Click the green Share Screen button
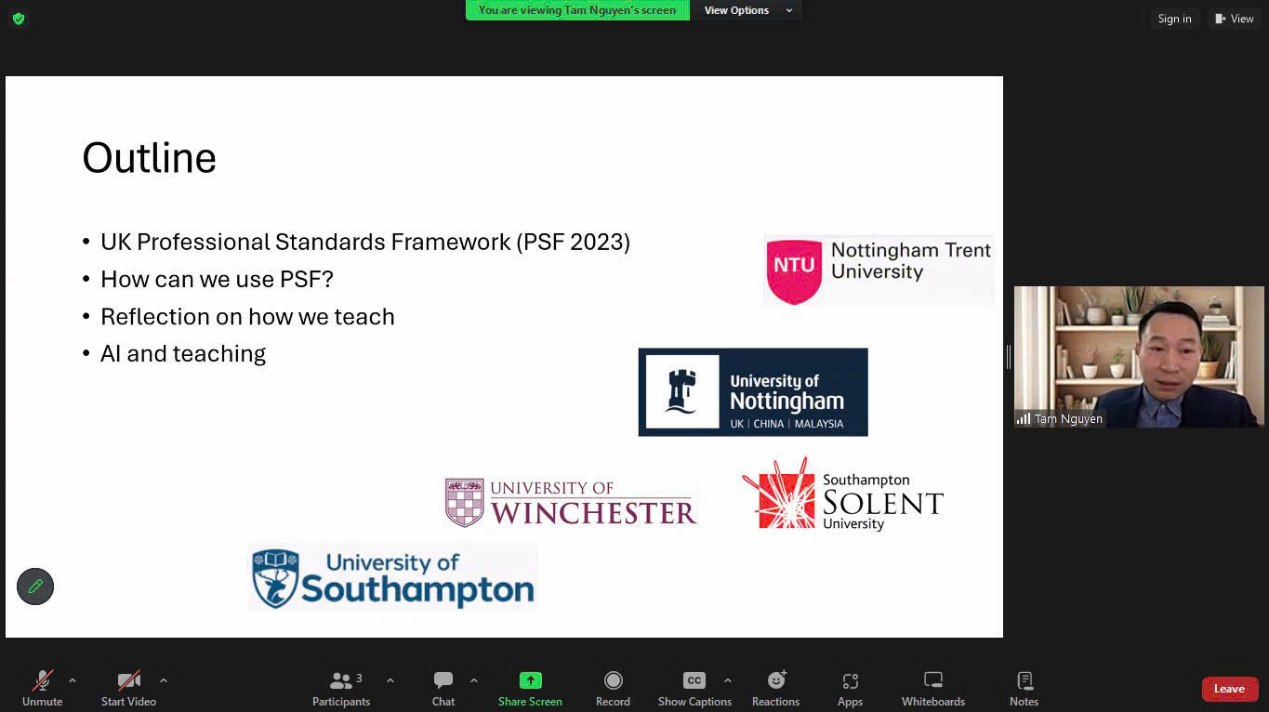The width and height of the screenshot is (1269, 712). (530, 689)
